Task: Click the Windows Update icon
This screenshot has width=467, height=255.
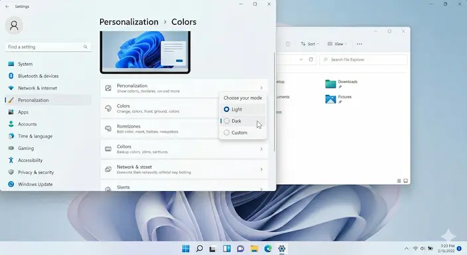Action: tap(11, 184)
